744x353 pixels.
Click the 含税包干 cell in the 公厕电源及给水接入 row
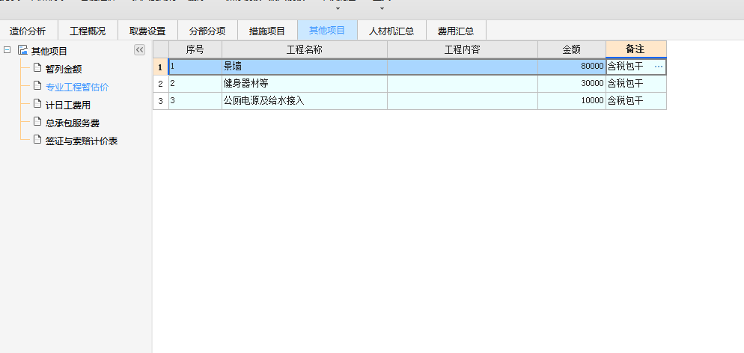635,101
